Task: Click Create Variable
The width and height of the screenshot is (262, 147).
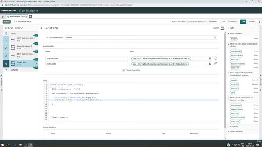Action: [131, 71]
